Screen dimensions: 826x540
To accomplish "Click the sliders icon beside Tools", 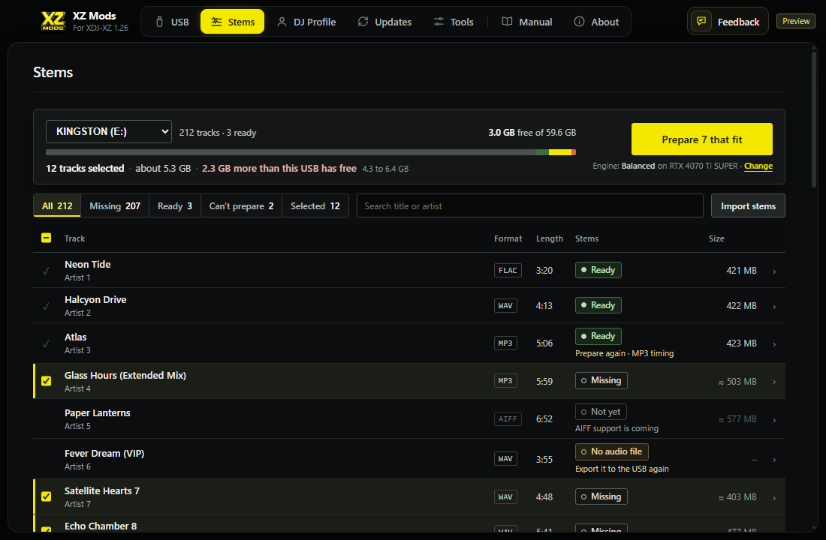I will tap(439, 22).
